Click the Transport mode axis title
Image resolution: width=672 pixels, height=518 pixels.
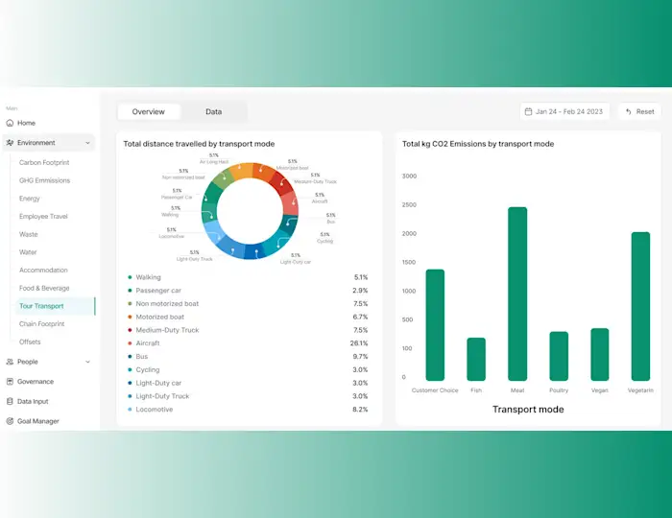coord(528,410)
